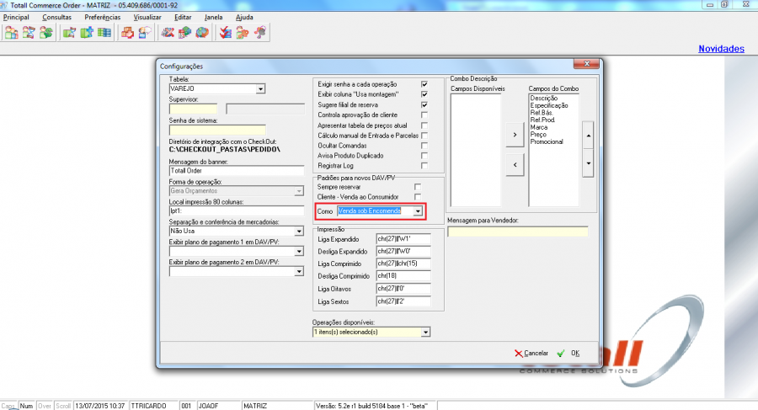This screenshot has width=758, height=410.
Task: Click the 'Liga Sextos' code field
Action: (403, 301)
